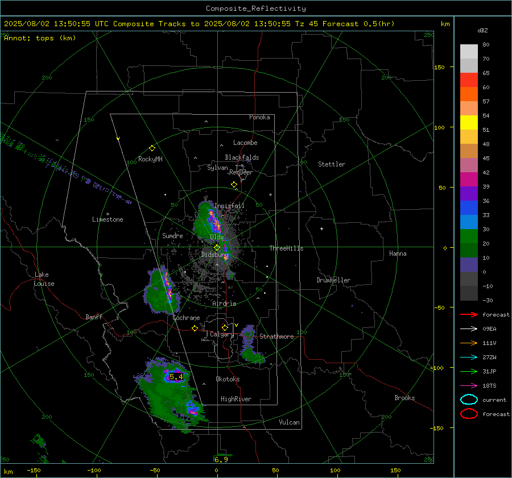Click the light blue 30-33 dBZ swatch
Image resolution: width=512 pixels, height=478 pixels.
pos(469,222)
